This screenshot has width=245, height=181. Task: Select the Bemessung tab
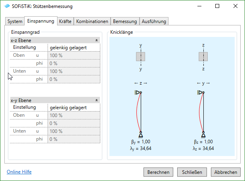tap(124, 21)
